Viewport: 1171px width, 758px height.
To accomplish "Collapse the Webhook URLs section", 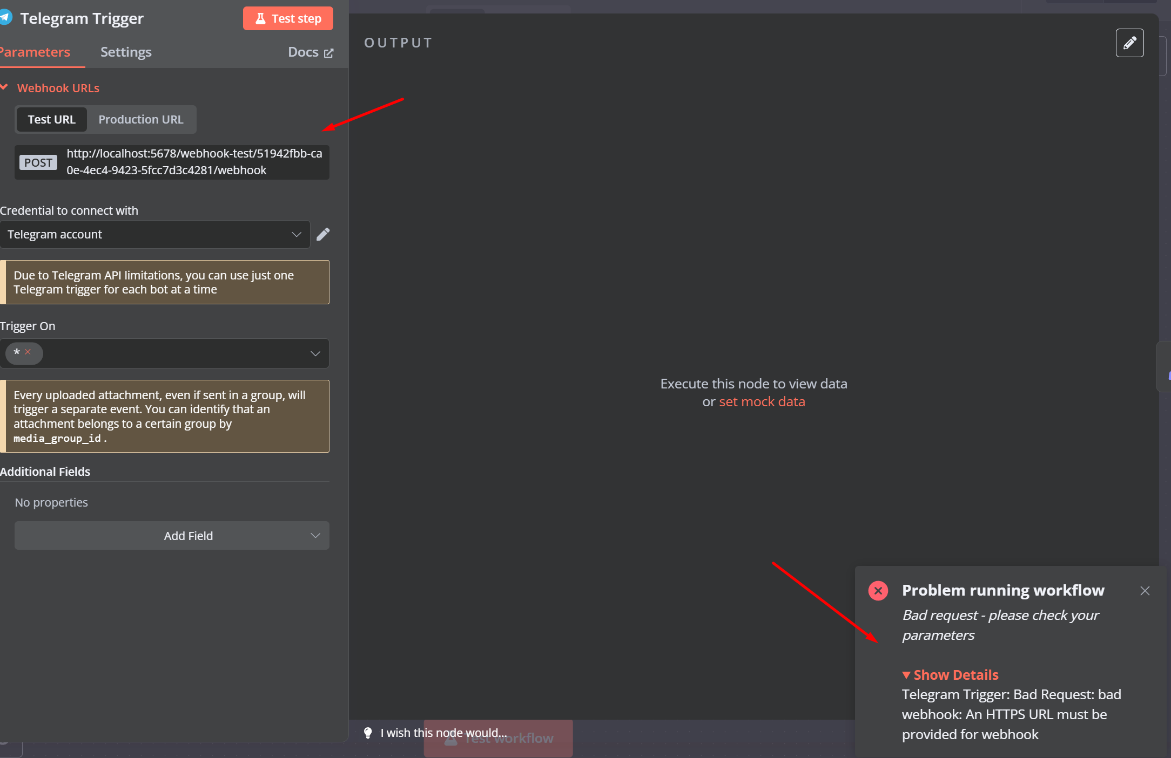I will [x=5, y=87].
